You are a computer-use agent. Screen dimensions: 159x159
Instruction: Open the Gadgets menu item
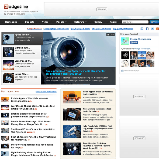[30, 22]
